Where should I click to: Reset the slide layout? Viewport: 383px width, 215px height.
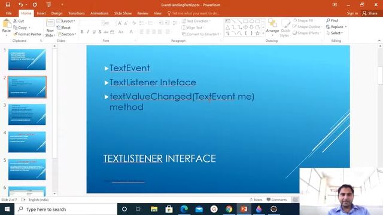(x=64, y=27)
